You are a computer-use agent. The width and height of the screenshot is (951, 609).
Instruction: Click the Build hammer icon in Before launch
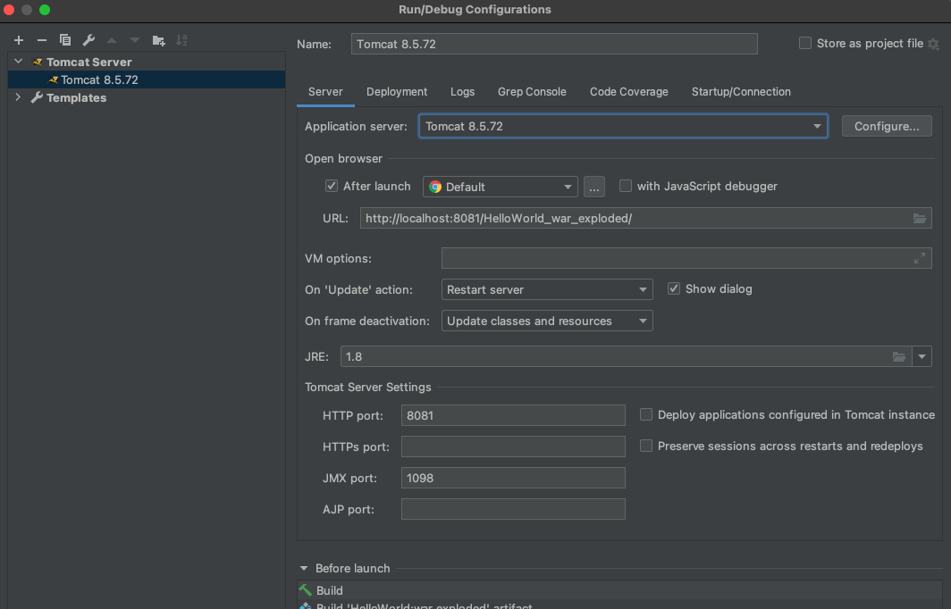click(305, 590)
